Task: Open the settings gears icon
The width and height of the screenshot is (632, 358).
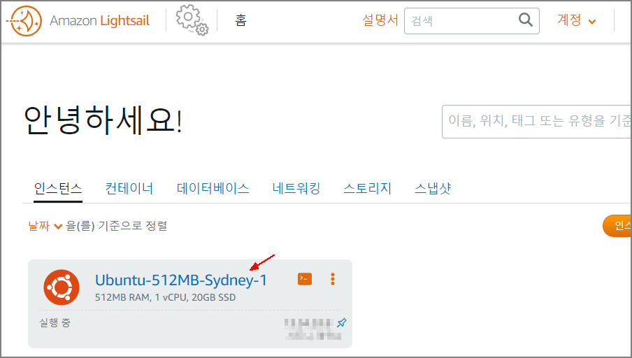Action: pyautogui.click(x=192, y=20)
